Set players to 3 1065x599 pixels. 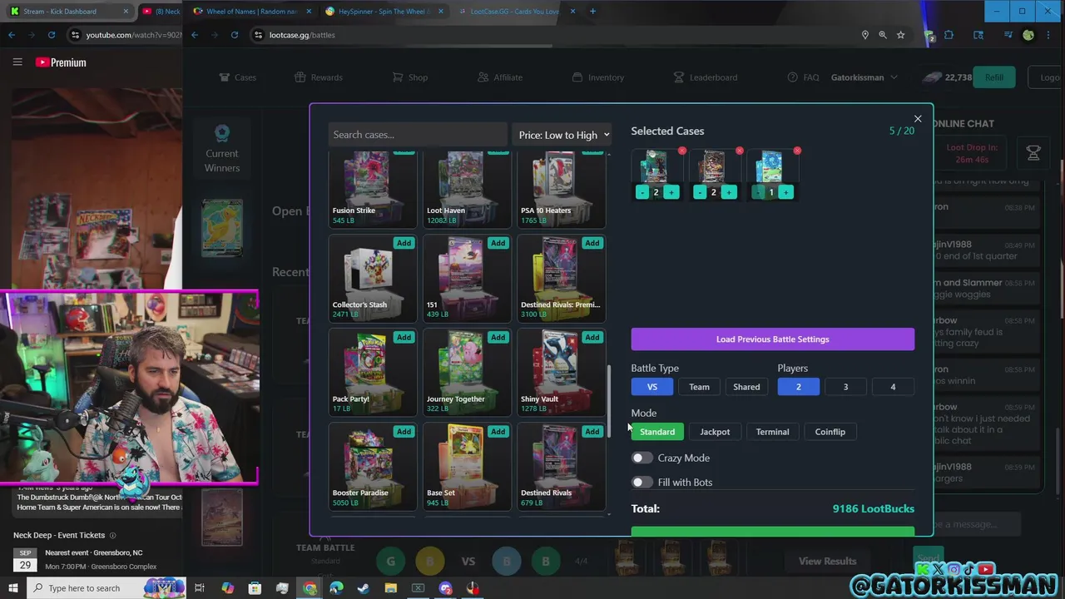pyautogui.click(x=845, y=387)
